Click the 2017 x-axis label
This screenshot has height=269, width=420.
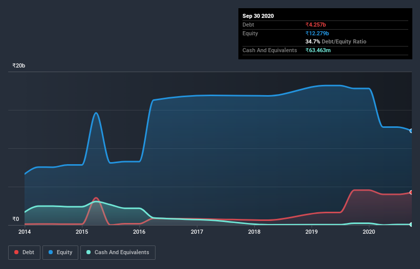pyautogui.click(x=197, y=232)
